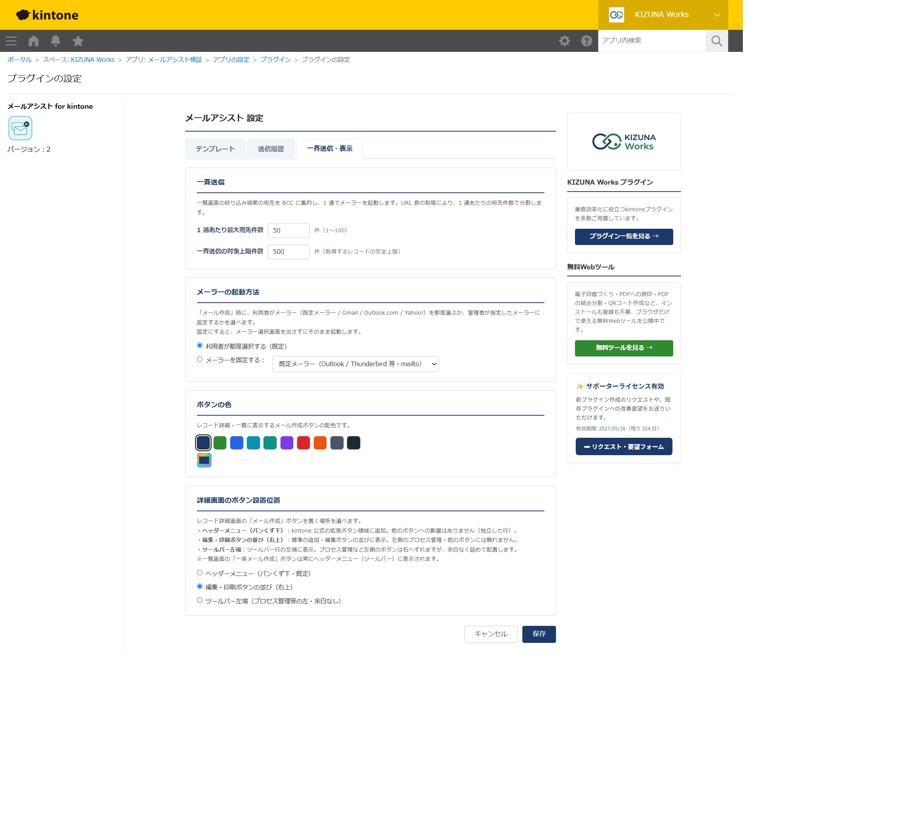Go to portal via home icon
Screen dimensions: 917x831
pyautogui.click(x=33, y=41)
